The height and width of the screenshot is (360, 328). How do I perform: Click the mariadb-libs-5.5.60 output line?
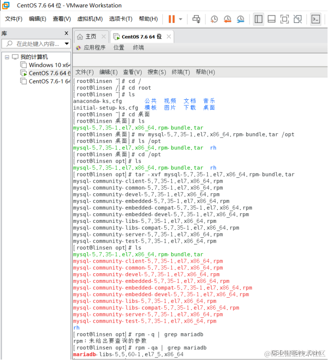click(x=128, y=355)
